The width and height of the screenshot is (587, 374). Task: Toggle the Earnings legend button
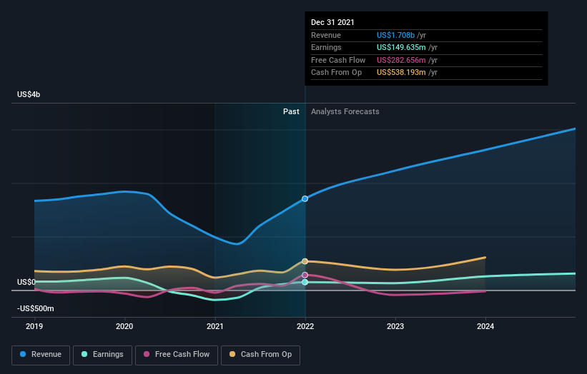click(102, 355)
